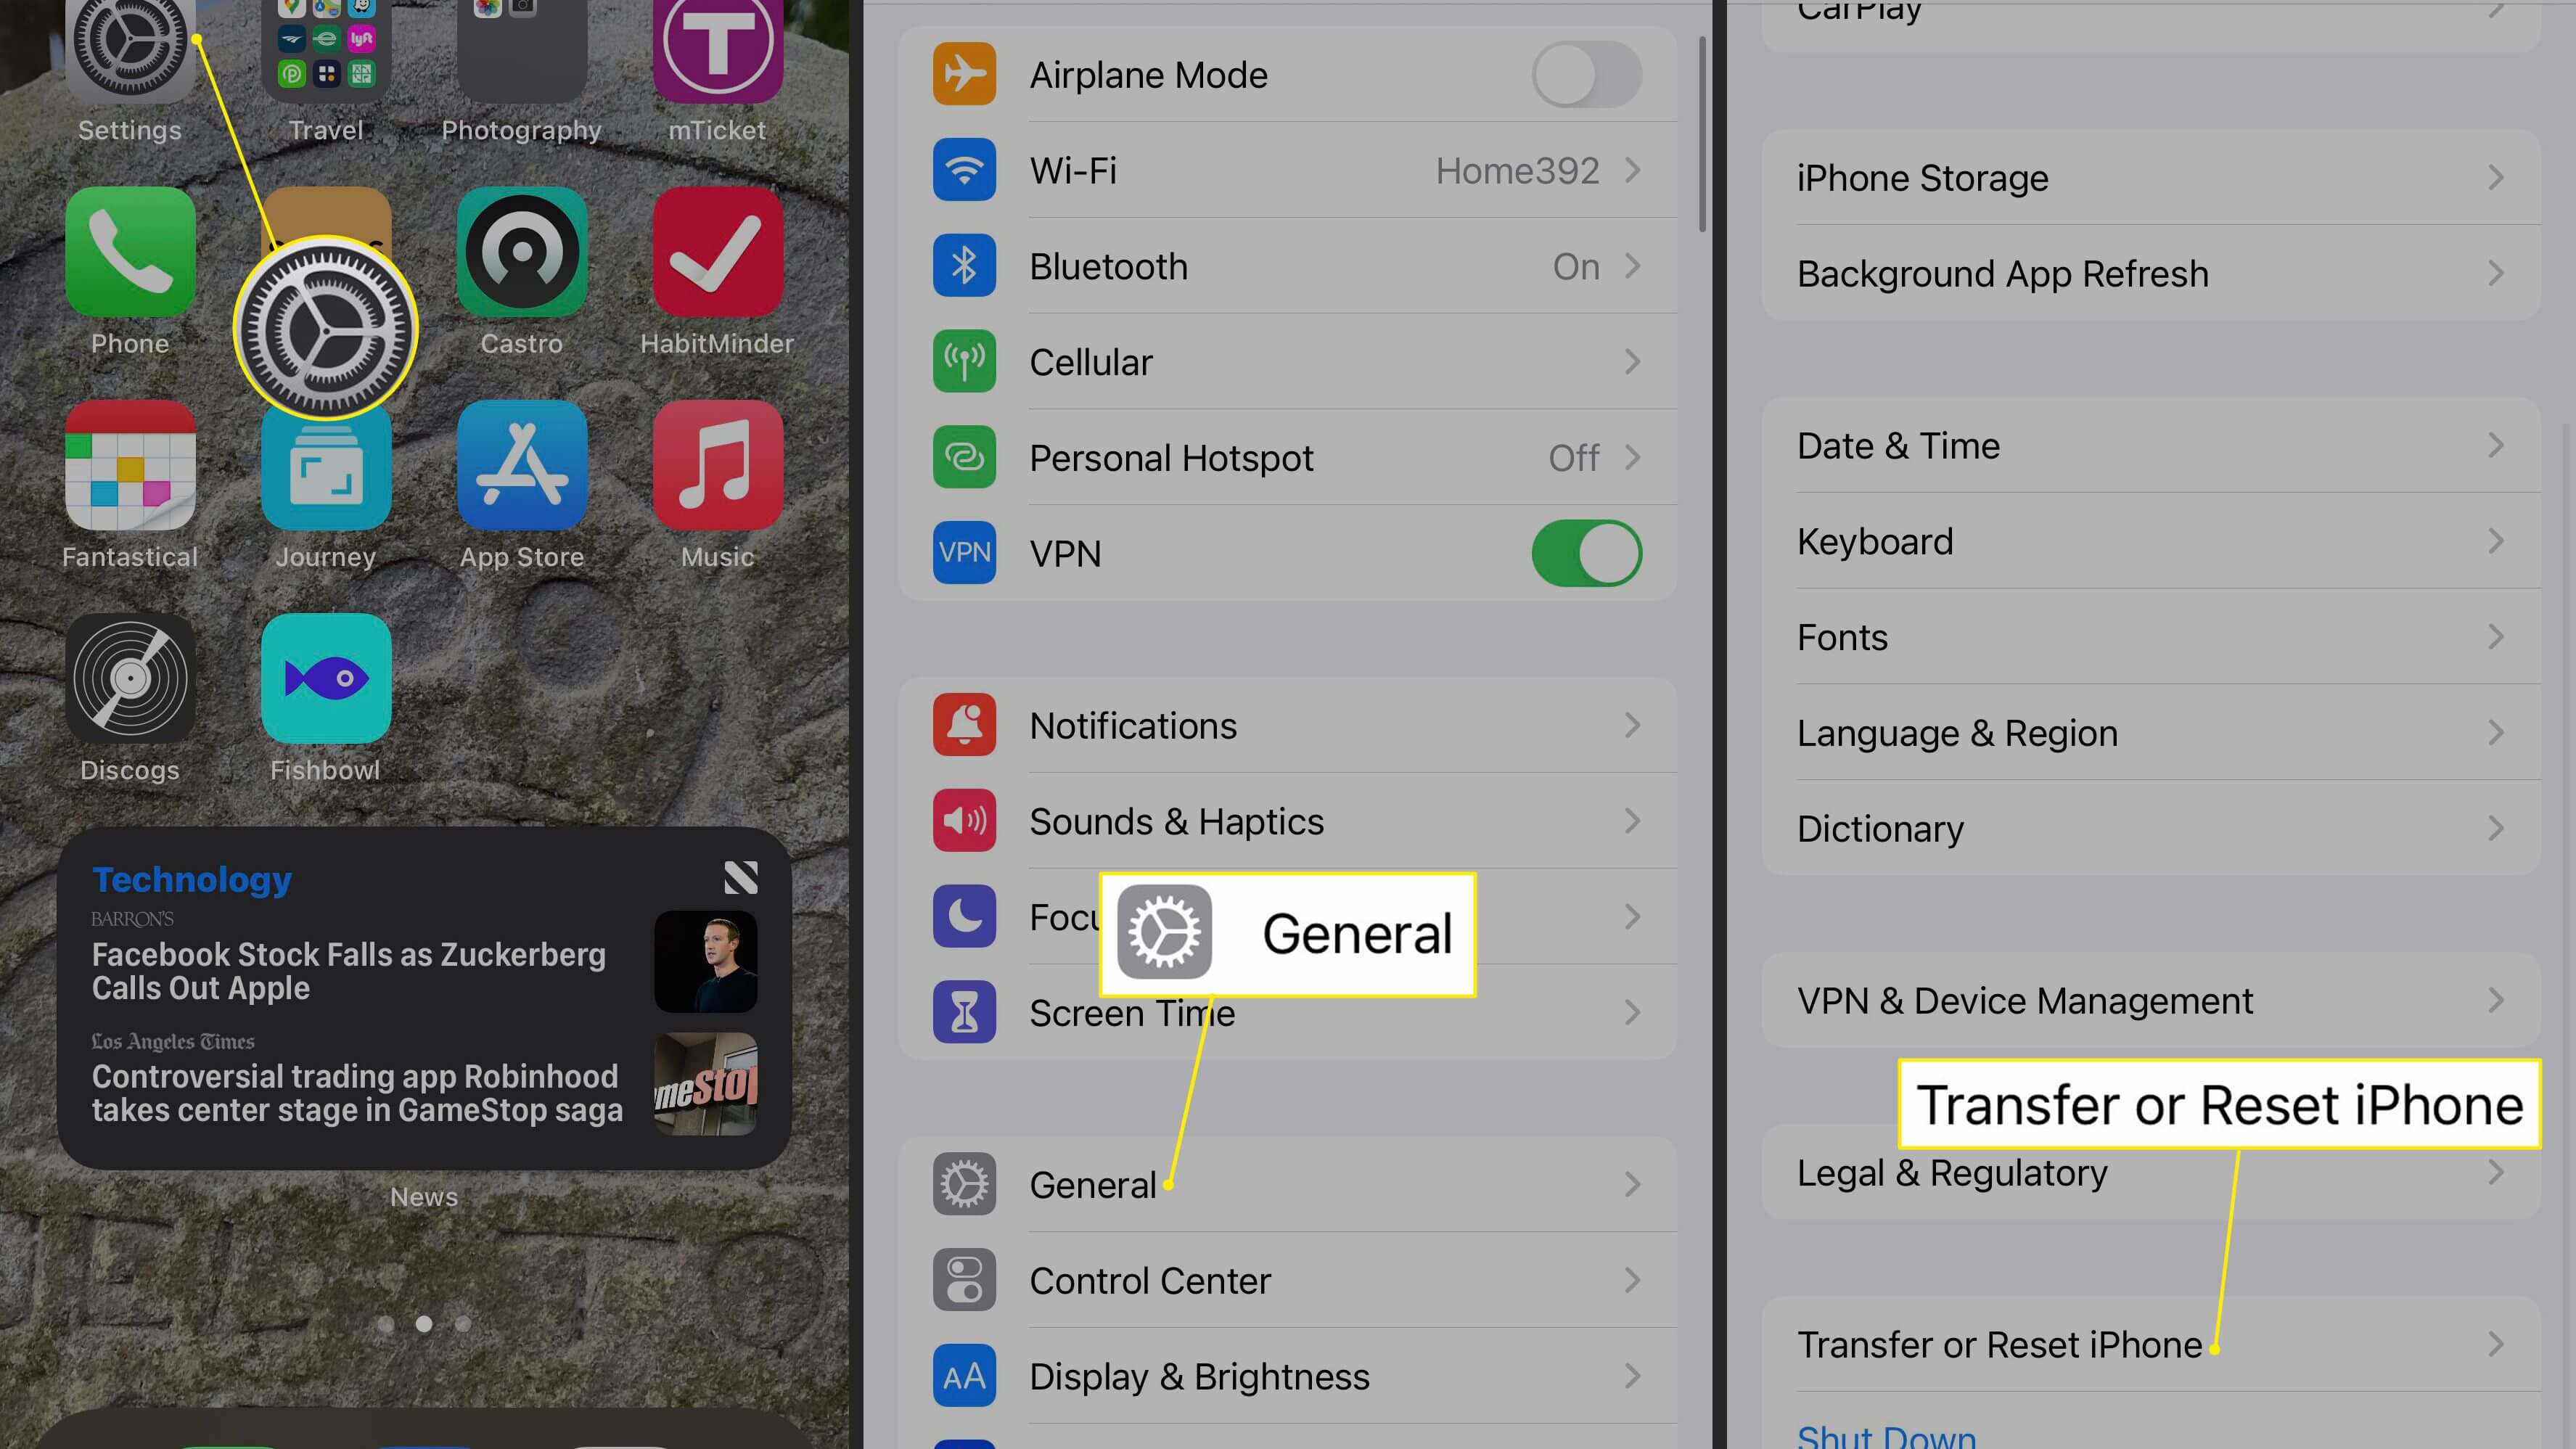Click Transfer or Reset iPhone
The image size is (2576, 1449).
tap(2001, 1343)
